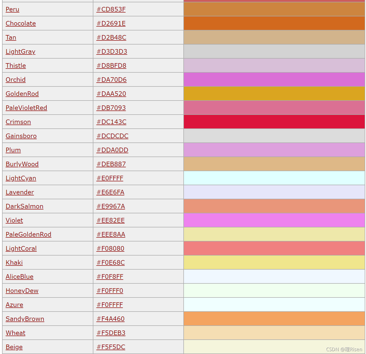Screen dimensions: 366x354
Task: Select the Wheat color swatch
Action: click(274, 333)
